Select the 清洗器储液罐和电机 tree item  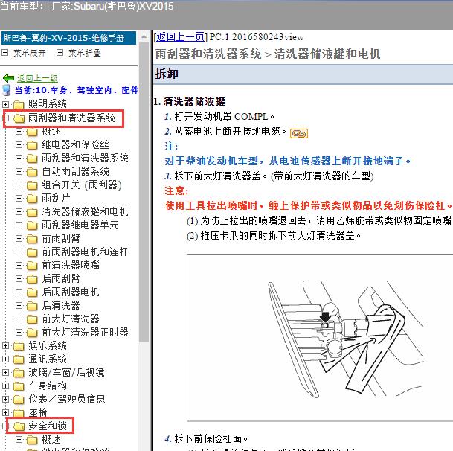point(85,212)
